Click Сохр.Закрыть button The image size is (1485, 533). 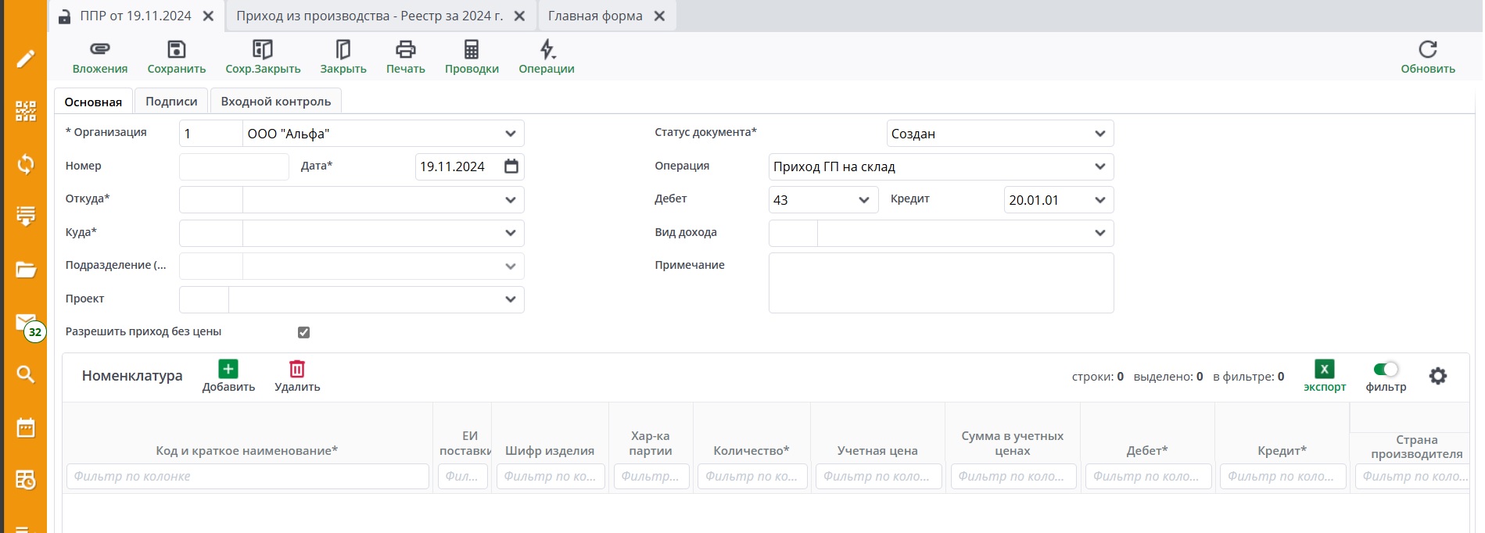(x=263, y=50)
